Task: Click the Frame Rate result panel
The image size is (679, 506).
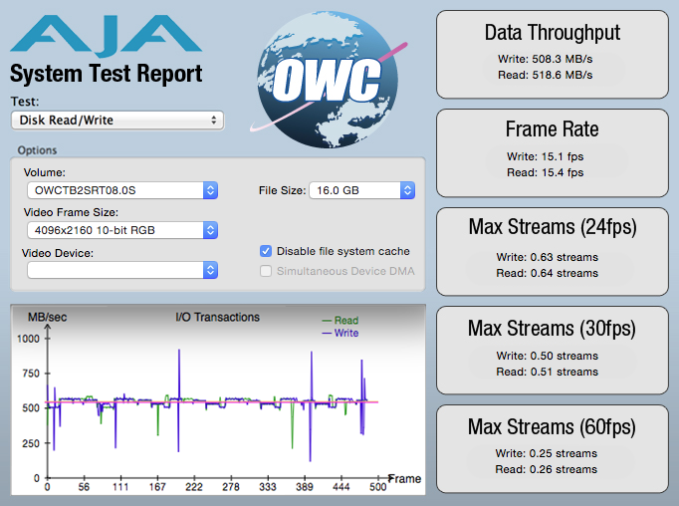Action: pyautogui.click(x=552, y=150)
